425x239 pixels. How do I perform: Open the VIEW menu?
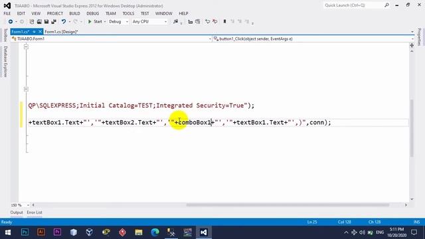tap(36, 13)
